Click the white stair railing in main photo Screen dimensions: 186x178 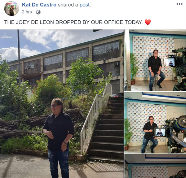coord(96,116)
